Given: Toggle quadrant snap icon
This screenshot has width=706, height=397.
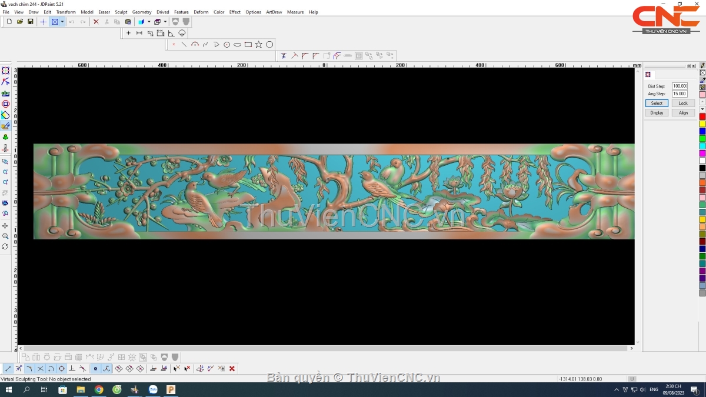Looking at the screenshot, I should coord(51,369).
